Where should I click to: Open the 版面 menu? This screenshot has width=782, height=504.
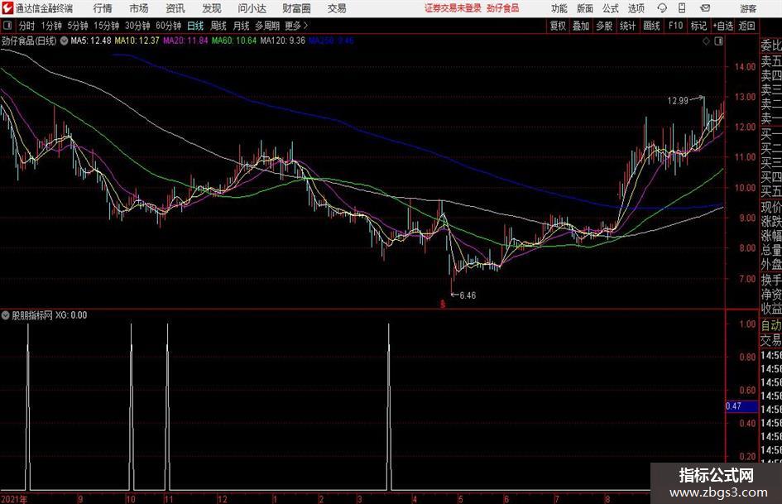point(584,8)
